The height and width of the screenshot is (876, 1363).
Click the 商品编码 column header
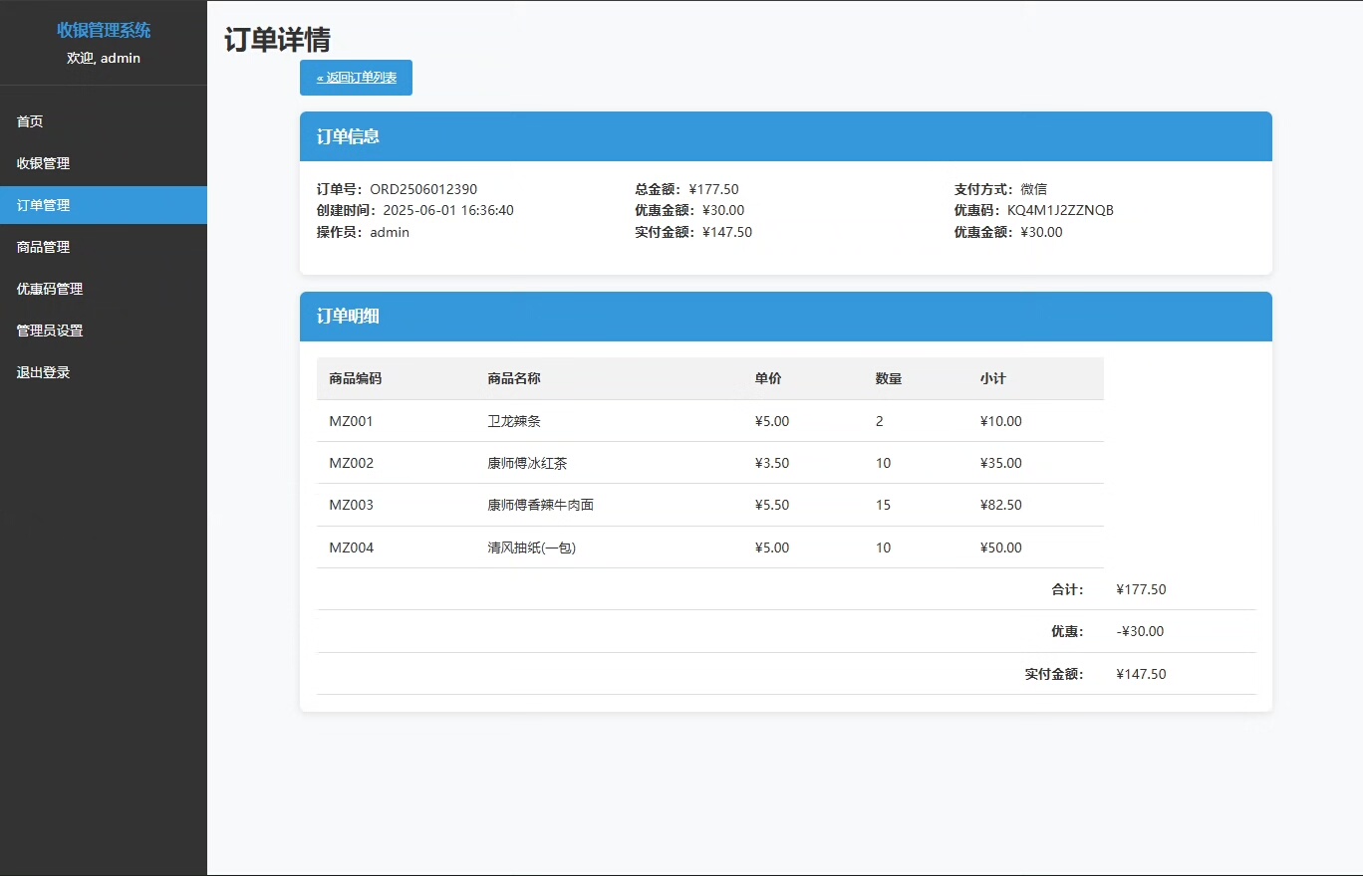pos(355,378)
